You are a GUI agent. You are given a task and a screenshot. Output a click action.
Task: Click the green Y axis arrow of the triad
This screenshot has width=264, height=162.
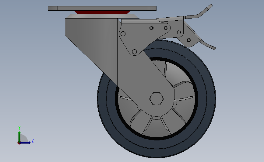[19, 136]
